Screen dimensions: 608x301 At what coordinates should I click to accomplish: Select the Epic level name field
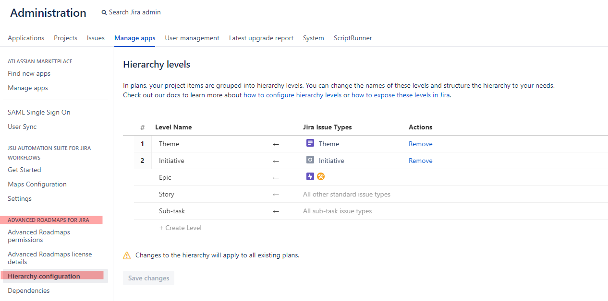(165, 177)
